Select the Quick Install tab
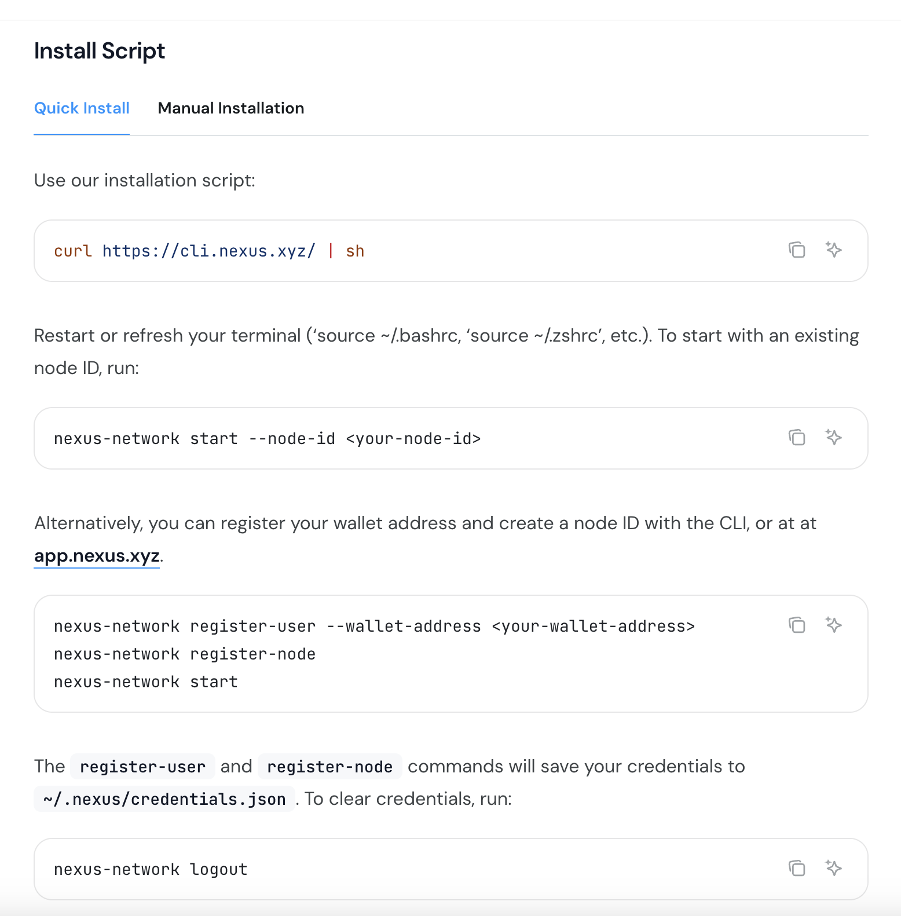 82,108
